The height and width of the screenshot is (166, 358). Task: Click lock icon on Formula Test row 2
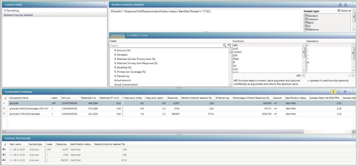pos(4,155)
